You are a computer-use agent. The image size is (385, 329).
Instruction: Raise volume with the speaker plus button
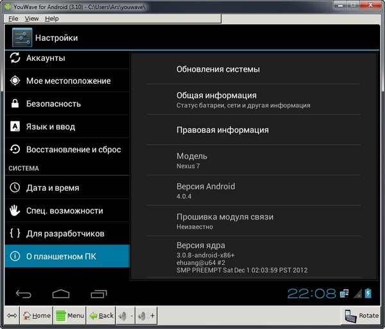pos(147,316)
